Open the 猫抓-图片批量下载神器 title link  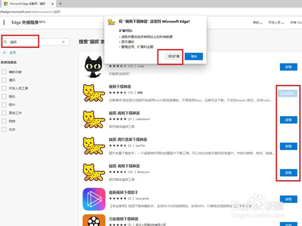(128, 140)
